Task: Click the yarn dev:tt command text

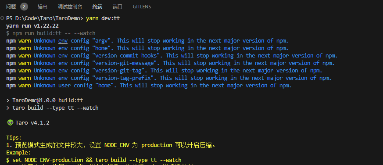Action: 103,18
